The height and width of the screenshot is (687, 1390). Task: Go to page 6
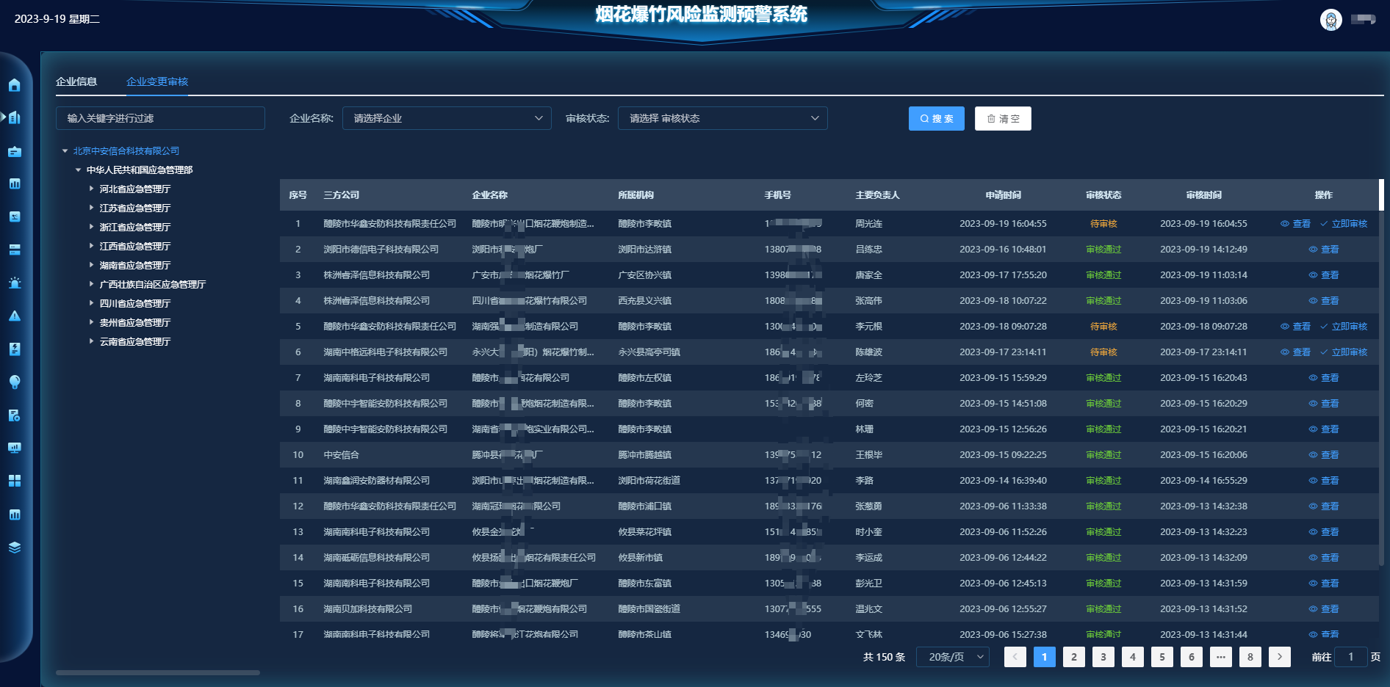tap(1192, 657)
